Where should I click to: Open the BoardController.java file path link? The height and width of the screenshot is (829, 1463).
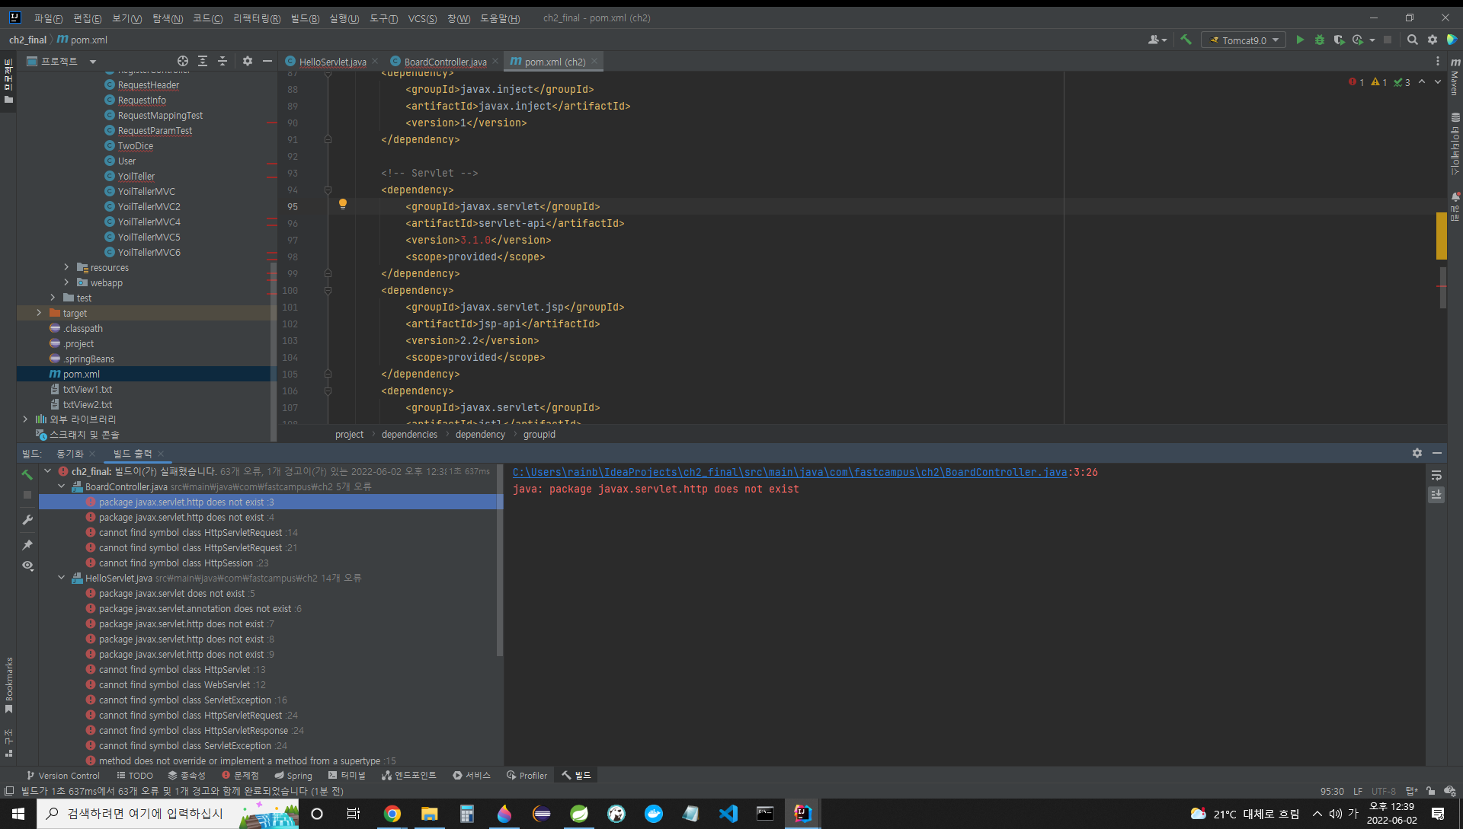789,472
